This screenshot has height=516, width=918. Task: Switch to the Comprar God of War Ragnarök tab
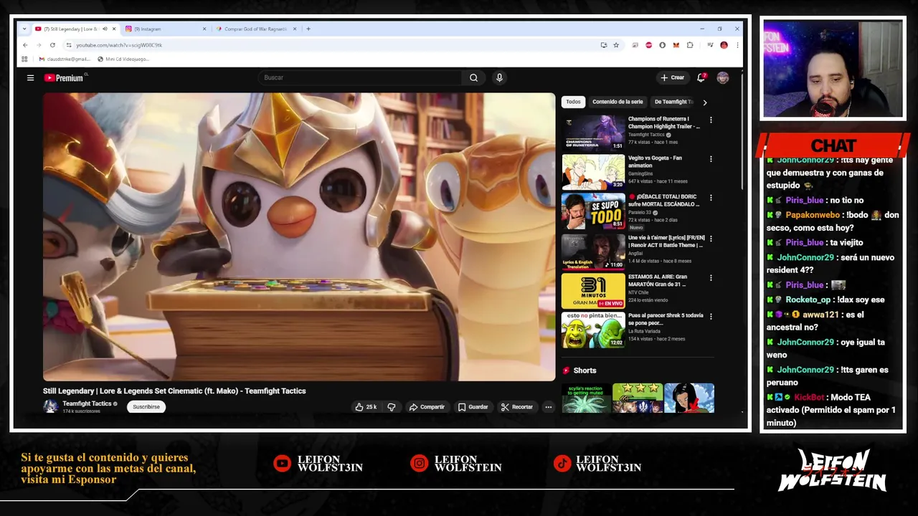point(255,29)
